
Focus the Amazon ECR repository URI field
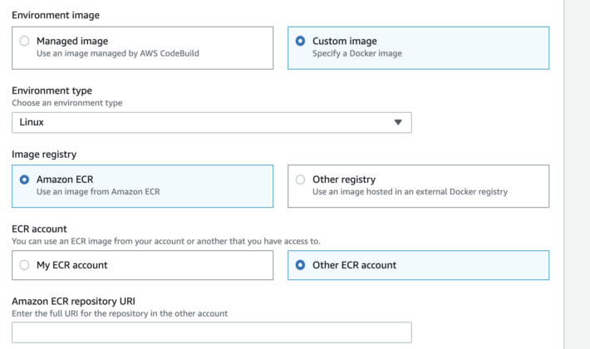coord(211,332)
